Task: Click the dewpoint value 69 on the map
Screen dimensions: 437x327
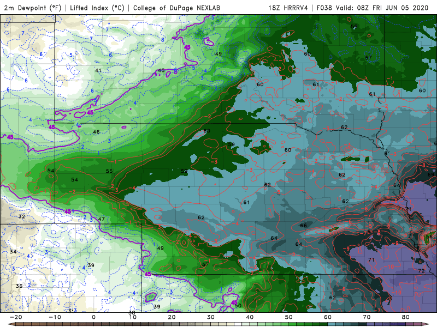Action: pyautogui.click(x=431, y=174)
